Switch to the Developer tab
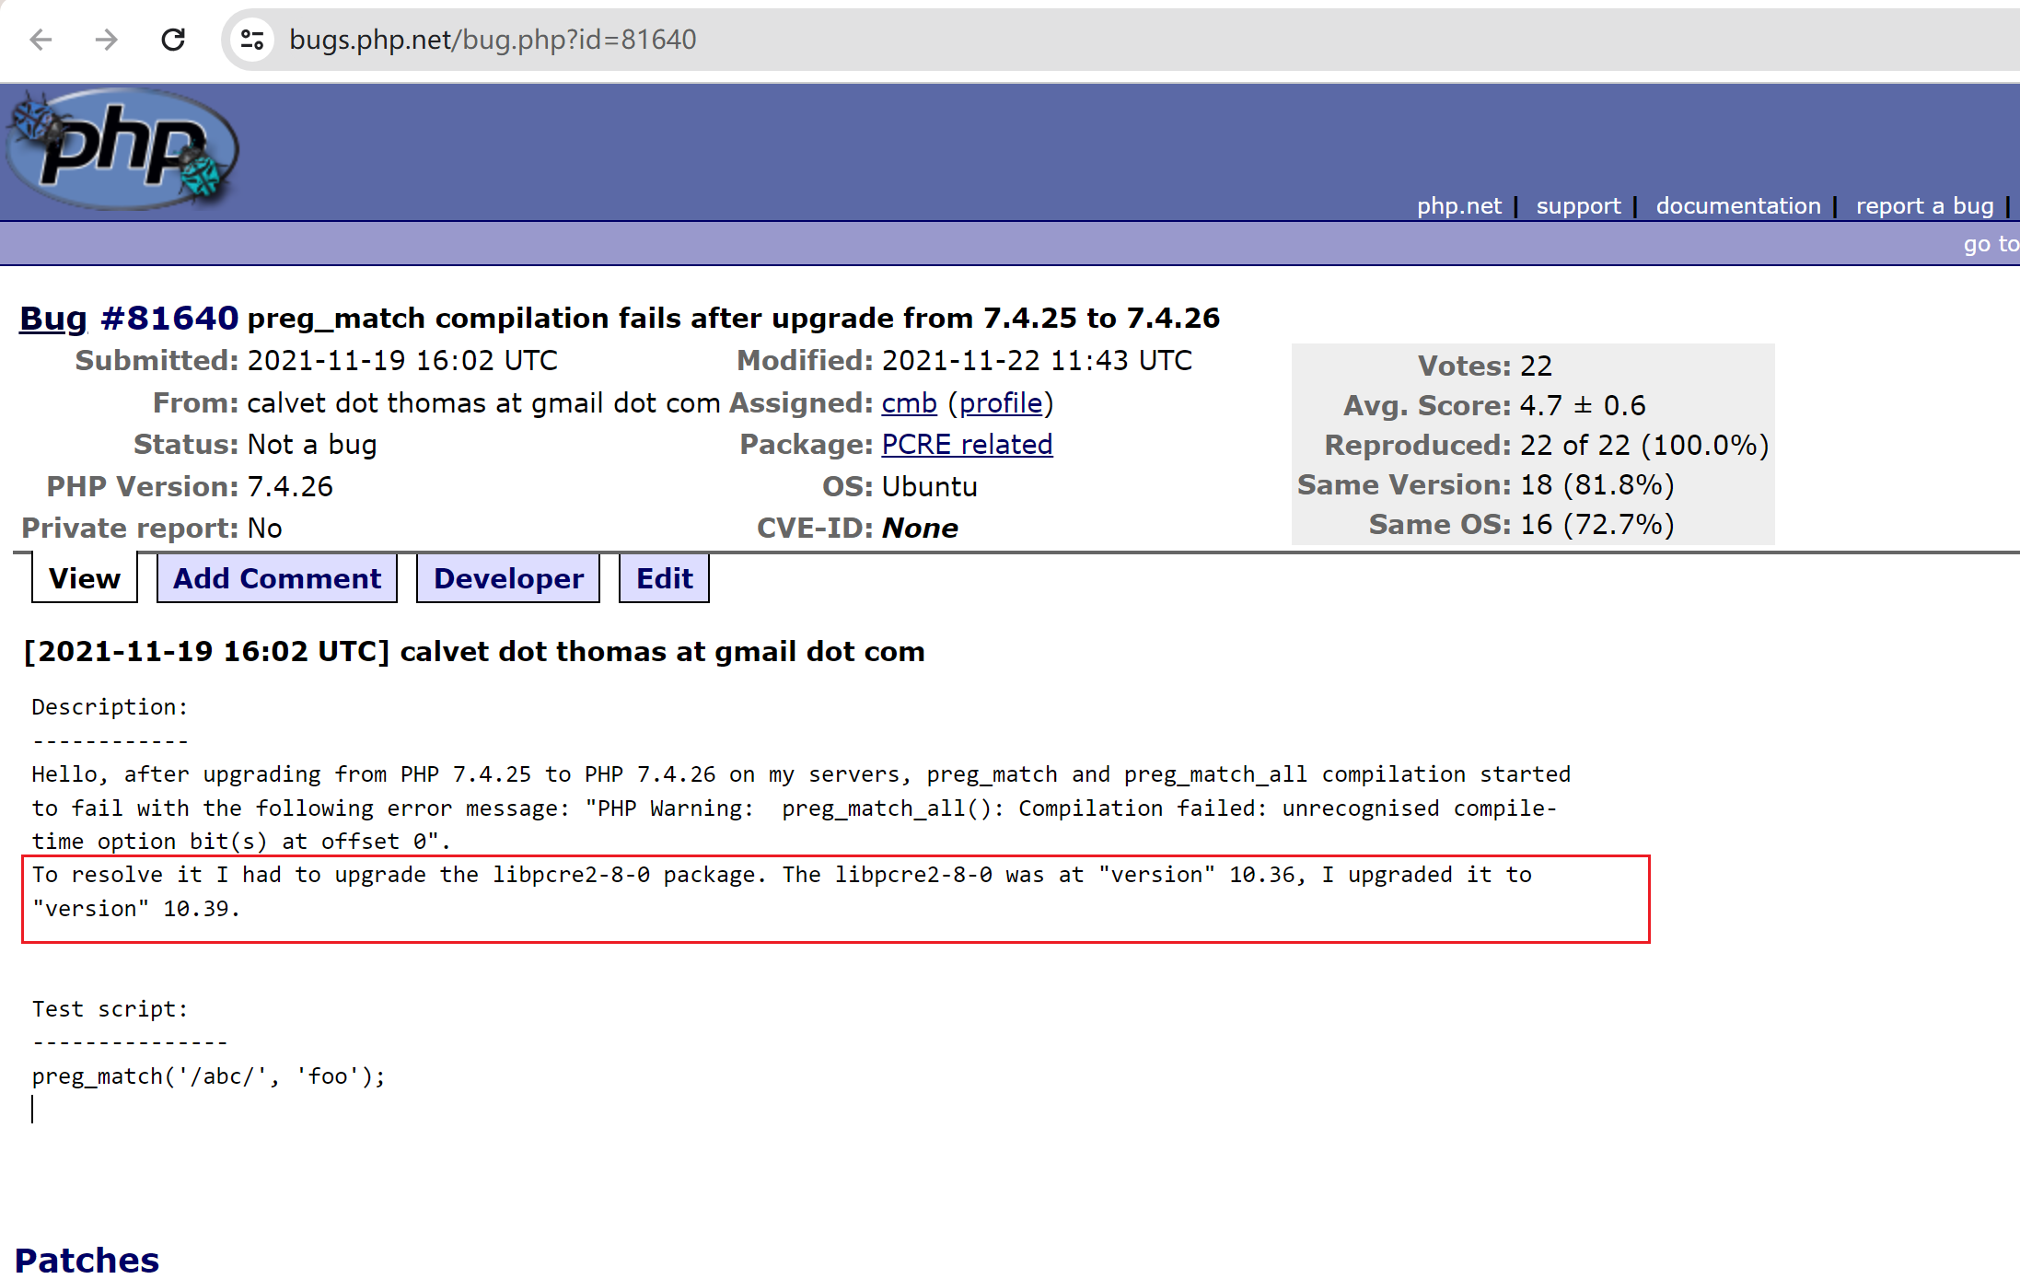The image size is (2020, 1279). pos(508,578)
